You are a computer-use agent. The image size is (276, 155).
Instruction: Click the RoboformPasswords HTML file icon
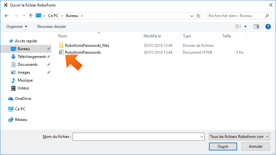[61, 52]
